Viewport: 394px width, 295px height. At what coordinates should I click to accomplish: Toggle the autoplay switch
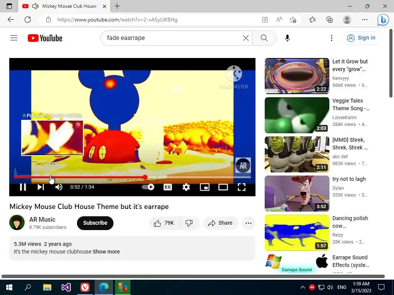coord(148,187)
